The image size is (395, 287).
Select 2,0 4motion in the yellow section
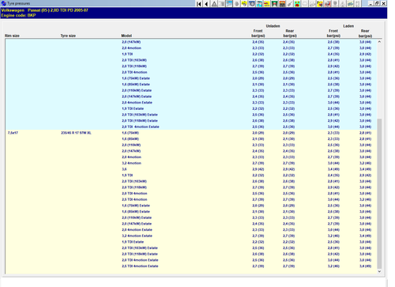click(x=131, y=157)
